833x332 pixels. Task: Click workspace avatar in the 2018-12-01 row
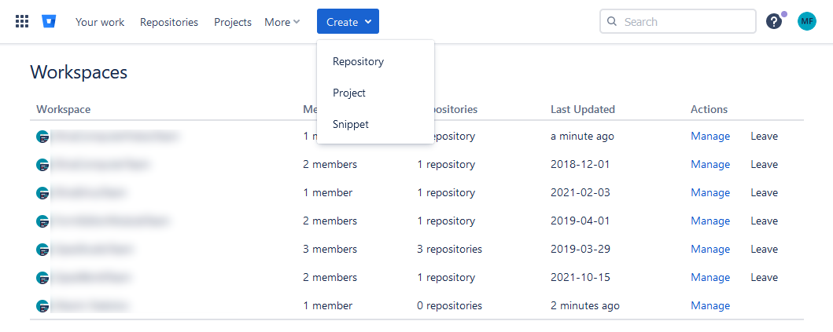pyautogui.click(x=42, y=164)
